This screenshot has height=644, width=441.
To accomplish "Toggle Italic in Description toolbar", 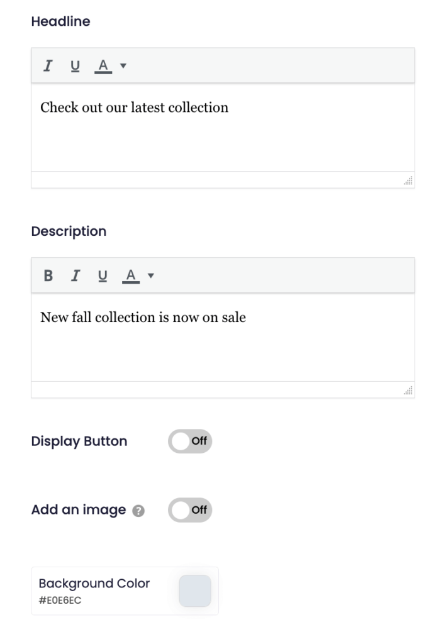I will point(75,275).
